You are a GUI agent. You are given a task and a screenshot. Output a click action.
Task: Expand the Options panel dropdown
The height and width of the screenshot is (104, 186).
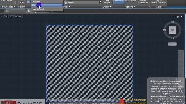(x=130, y=7)
